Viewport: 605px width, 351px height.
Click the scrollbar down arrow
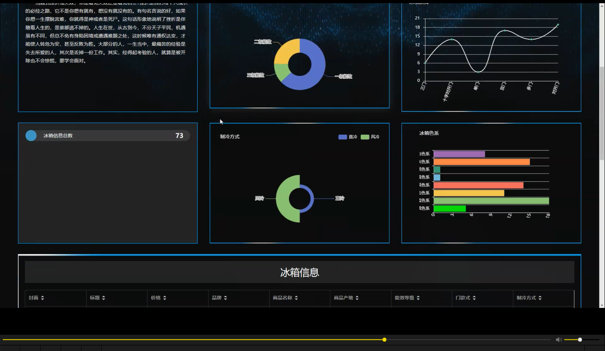coord(602,305)
